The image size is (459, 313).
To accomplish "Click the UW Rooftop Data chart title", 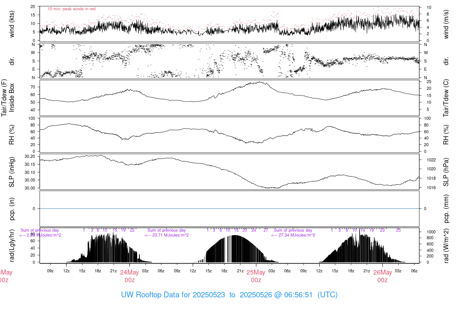I will click(229, 295).
